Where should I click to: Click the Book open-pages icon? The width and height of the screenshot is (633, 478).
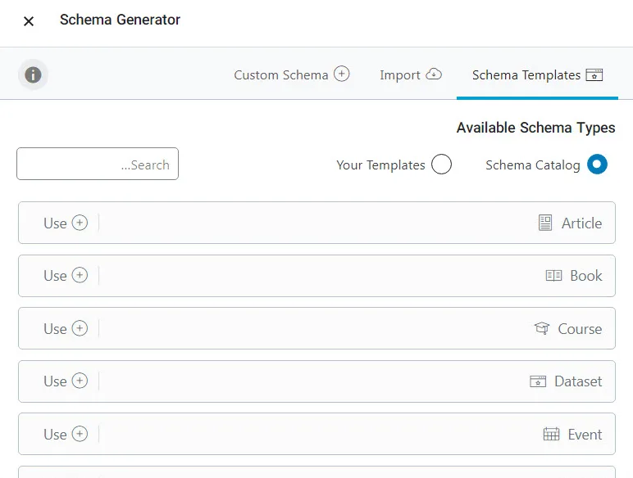click(553, 276)
